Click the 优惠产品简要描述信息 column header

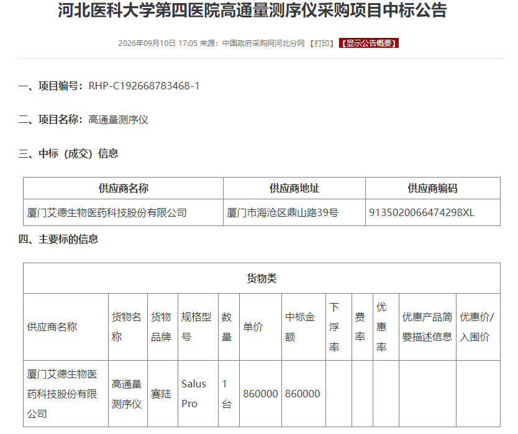click(x=427, y=327)
